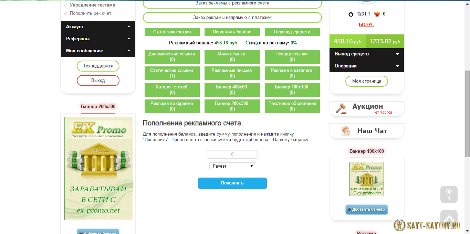470x234 pixels.
Task: Open the EX Promo 100x100 banner
Action: click(x=366, y=179)
